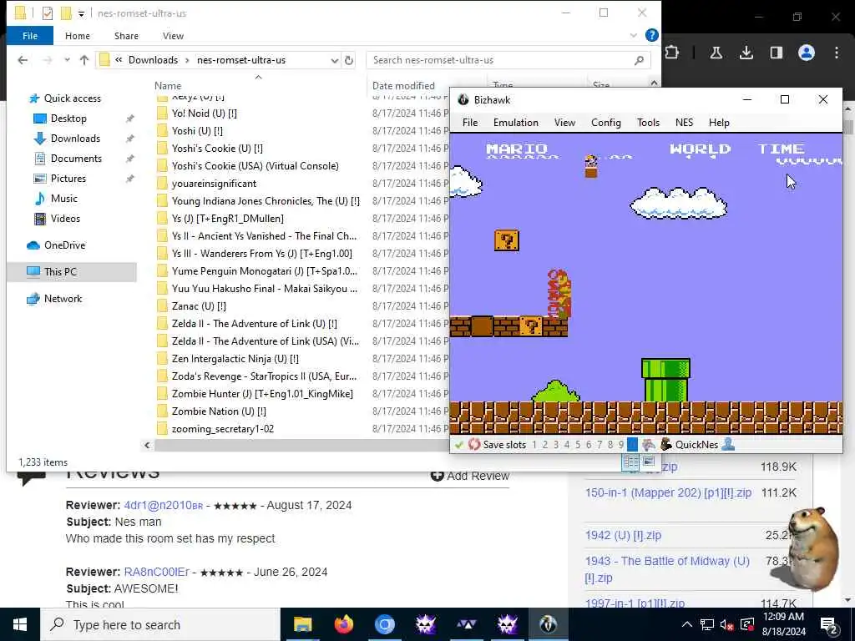The width and height of the screenshot is (855, 641).
Task: Open the View menu in Bizhawk
Action: pos(564,123)
